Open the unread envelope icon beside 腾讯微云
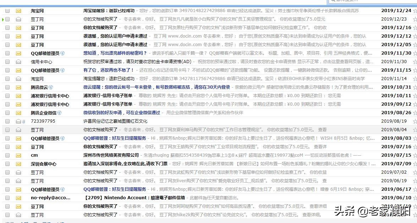417x223 pixels. [18, 87]
